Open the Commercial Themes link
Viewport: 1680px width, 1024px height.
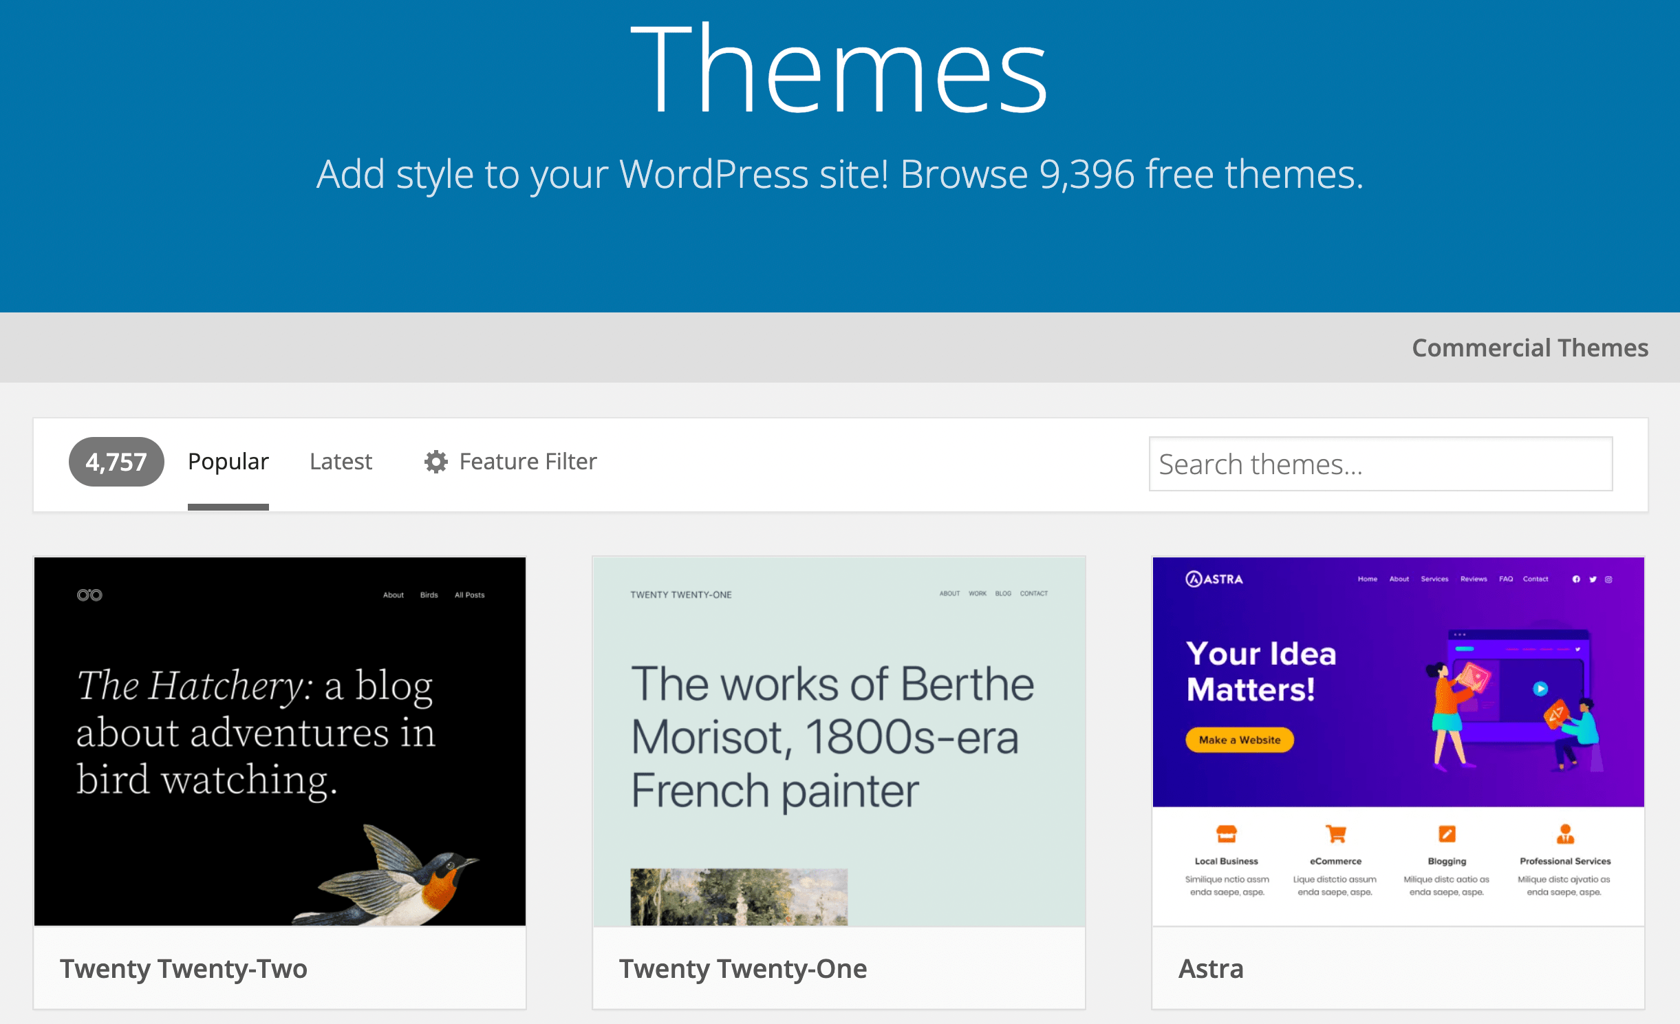click(x=1529, y=348)
